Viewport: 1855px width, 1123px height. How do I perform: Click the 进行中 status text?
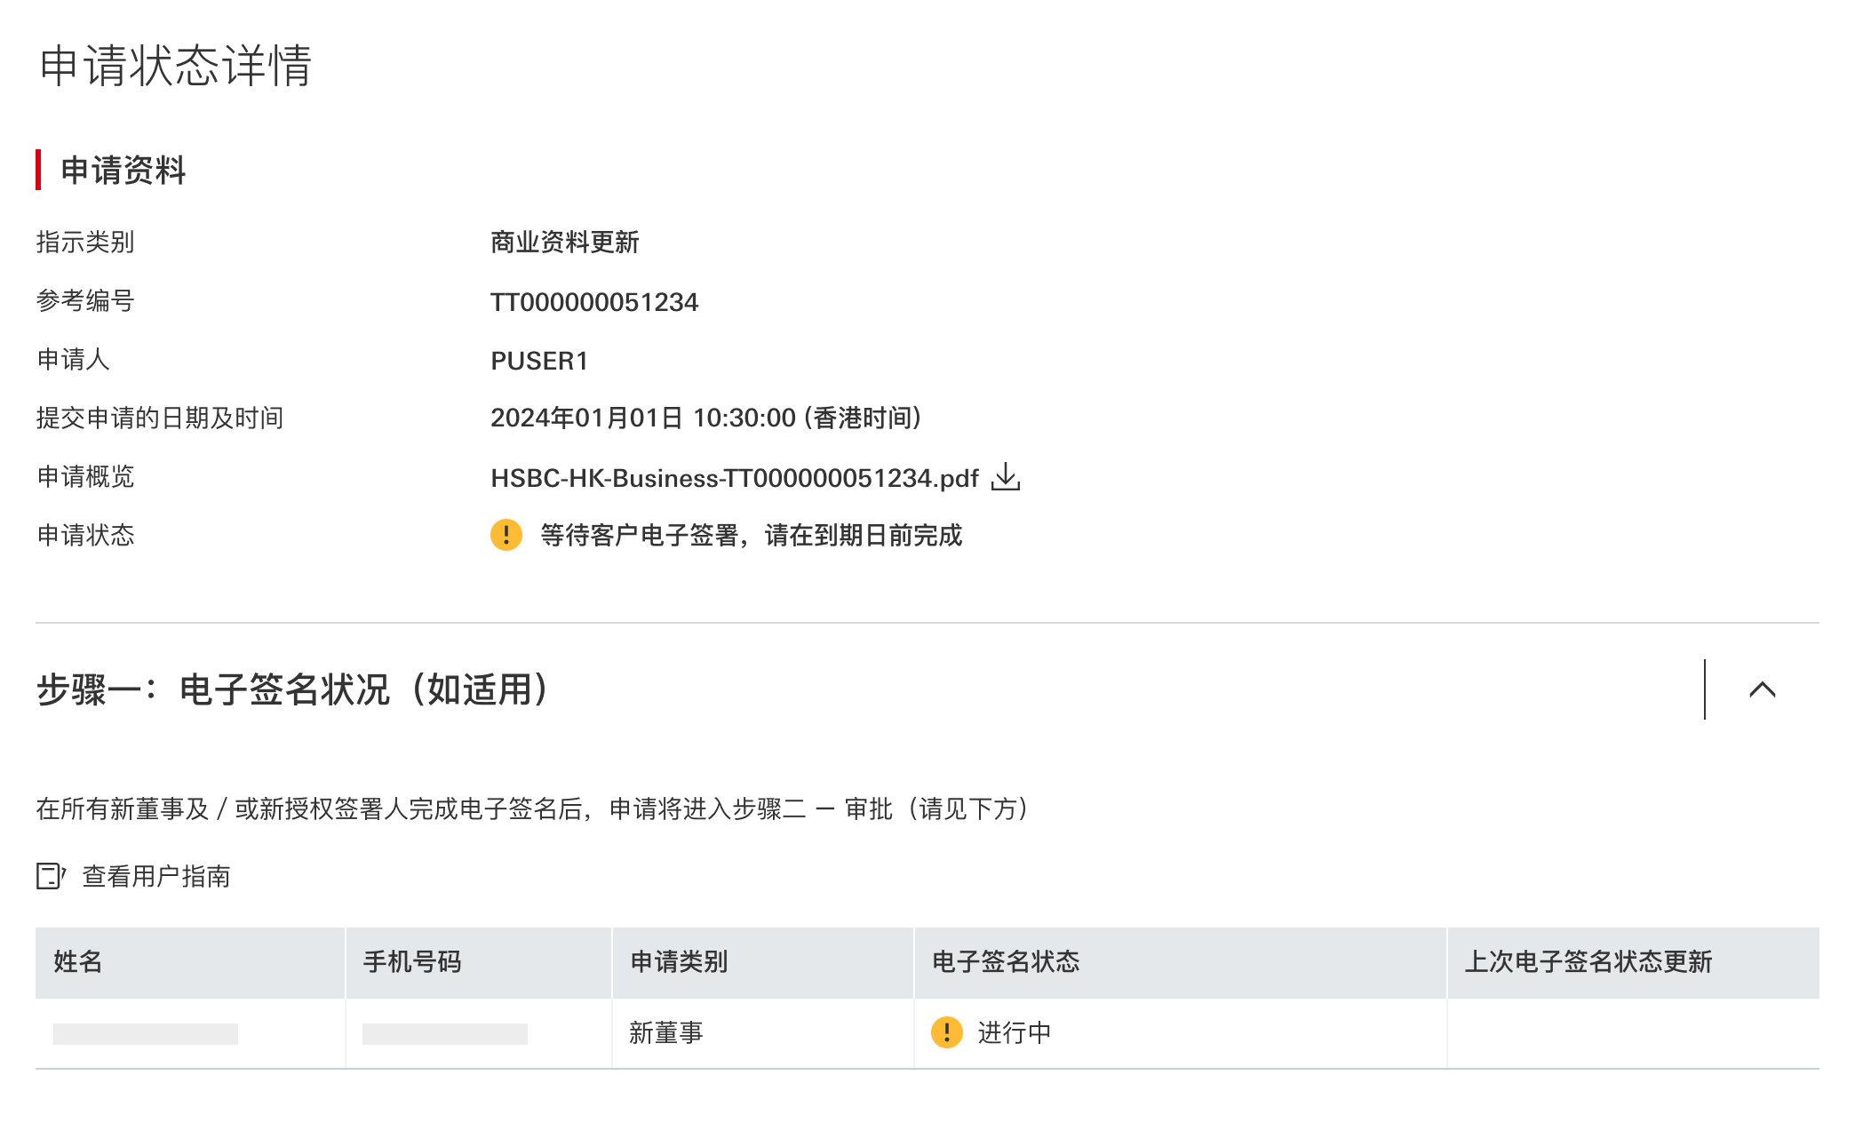pos(1015,1032)
